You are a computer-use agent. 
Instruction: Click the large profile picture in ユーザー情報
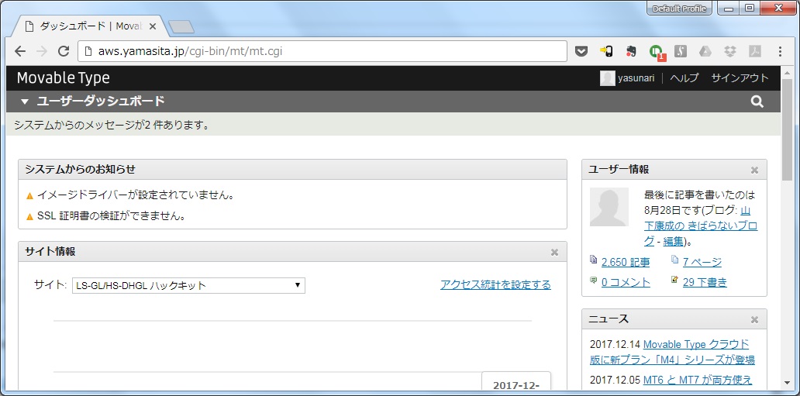(609, 207)
